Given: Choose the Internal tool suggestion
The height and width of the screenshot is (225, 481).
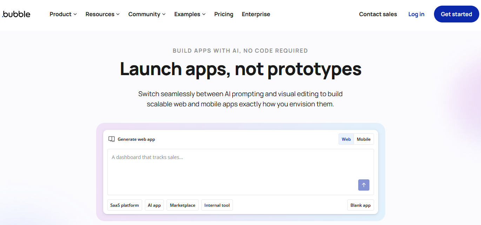Looking at the screenshot, I should [x=217, y=205].
